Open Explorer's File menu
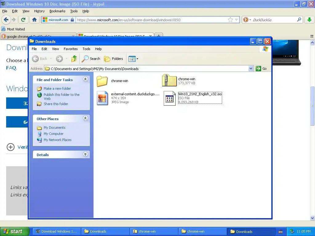 [x=34, y=49]
